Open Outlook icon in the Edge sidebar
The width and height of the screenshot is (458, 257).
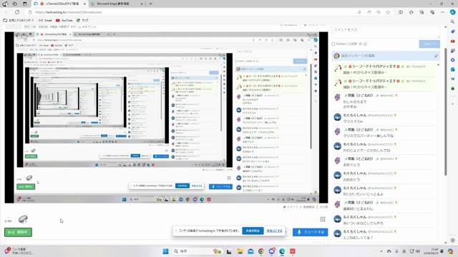452,69
